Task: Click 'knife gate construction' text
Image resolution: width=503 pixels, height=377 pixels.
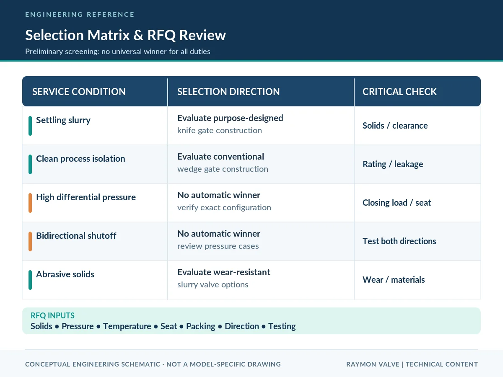Action: tap(220, 131)
